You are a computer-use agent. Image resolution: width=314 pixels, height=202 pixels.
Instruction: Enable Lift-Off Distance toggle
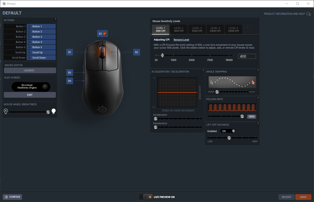click(x=228, y=131)
